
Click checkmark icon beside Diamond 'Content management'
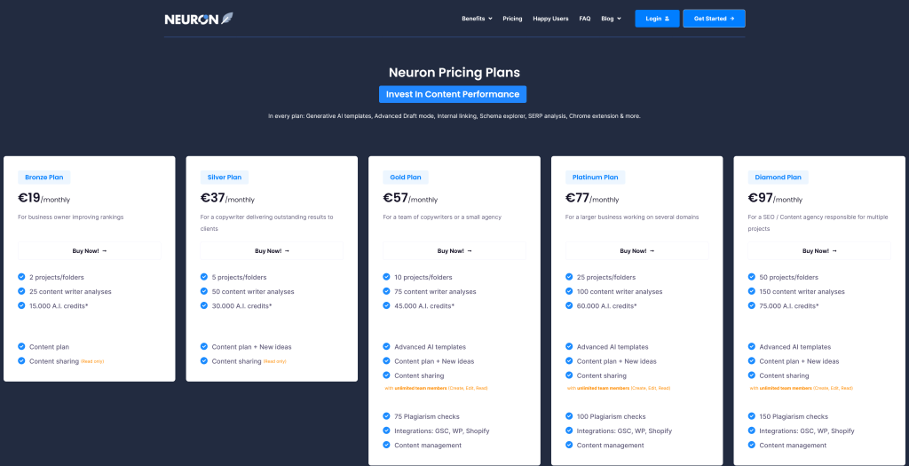751,445
